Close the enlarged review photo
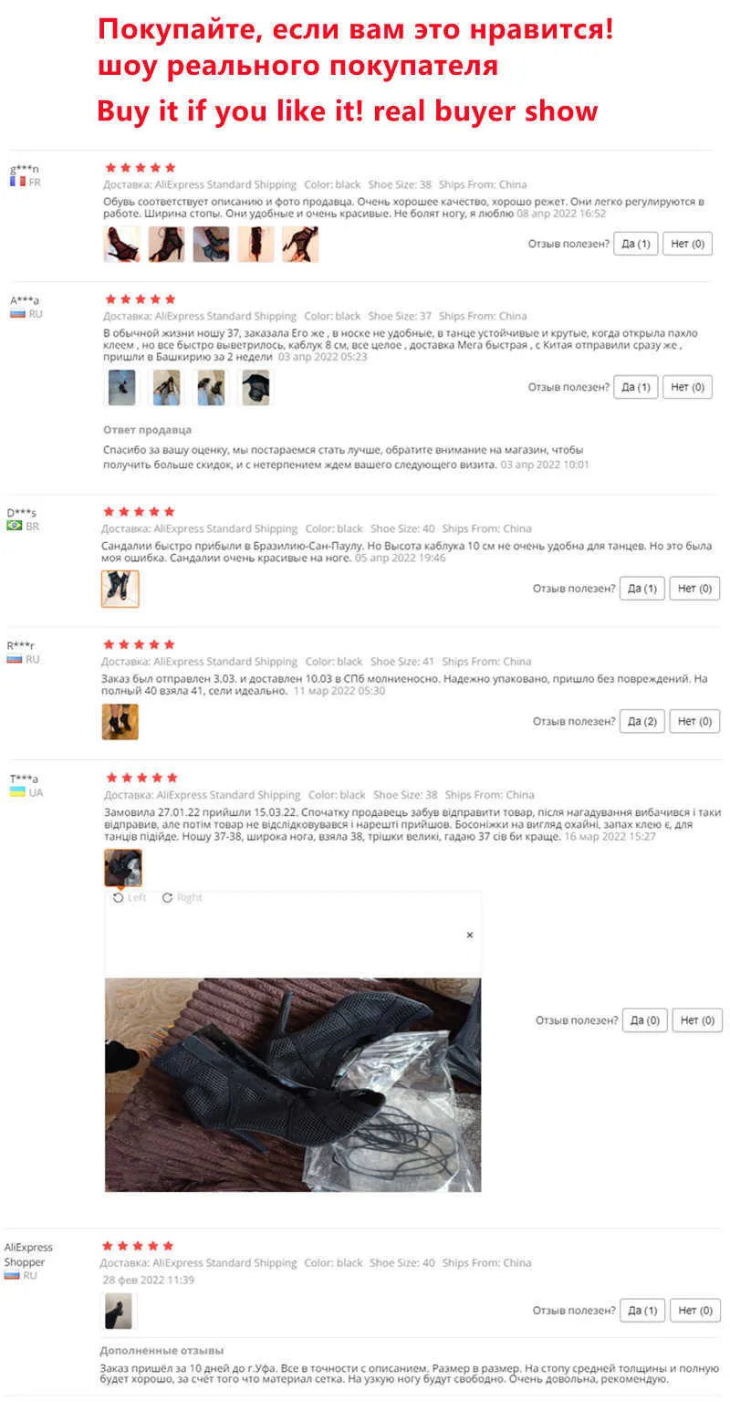This screenshot has height=1422, width=730. pyautogui.click(x=470, y=935)
